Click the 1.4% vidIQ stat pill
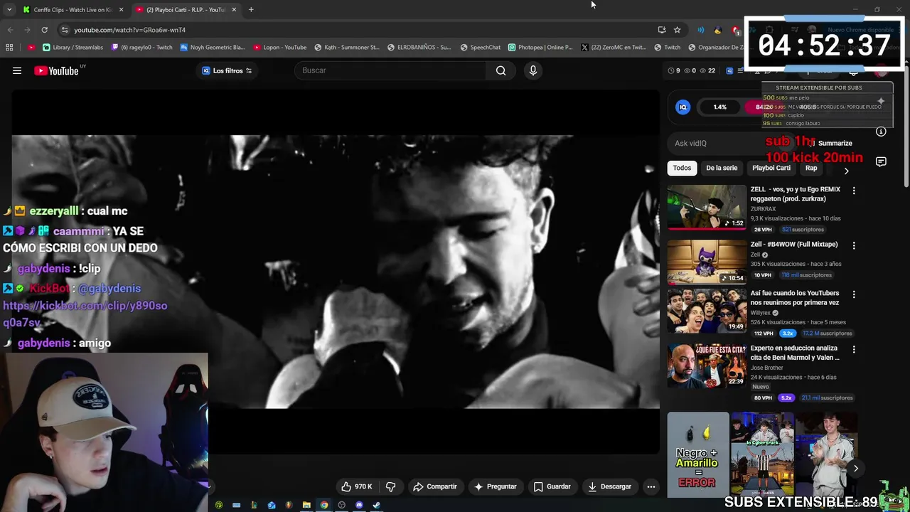Screen dimensions: 910x512 tap(720, 107)
